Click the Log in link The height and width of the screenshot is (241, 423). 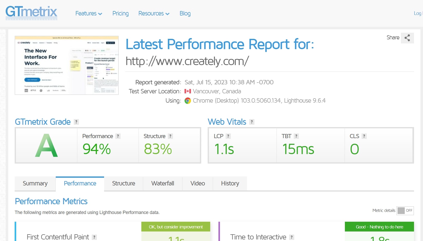[418, 13]
